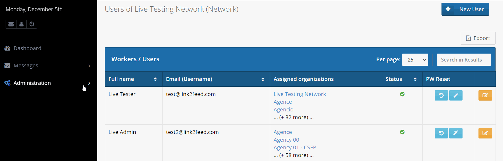The width and height of the screenshot is (503, 161).
Task: Expand the Administration sidebar chevron
Action: 89,83
